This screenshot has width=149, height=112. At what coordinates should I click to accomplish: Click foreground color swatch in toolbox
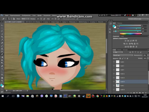coord(2,85)
